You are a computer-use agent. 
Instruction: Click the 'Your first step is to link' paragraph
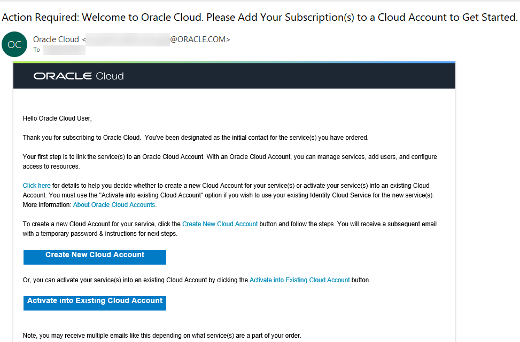(230, 161)
